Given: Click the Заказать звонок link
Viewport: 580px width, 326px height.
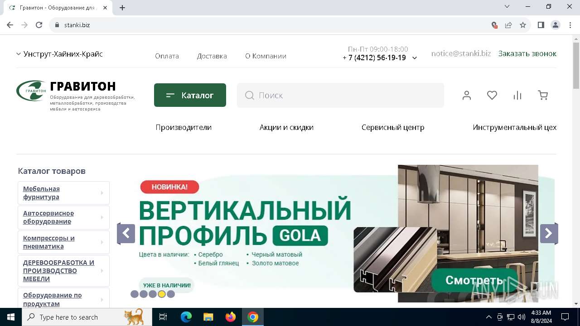Looking at the screenshot, I should click(527, 53).
